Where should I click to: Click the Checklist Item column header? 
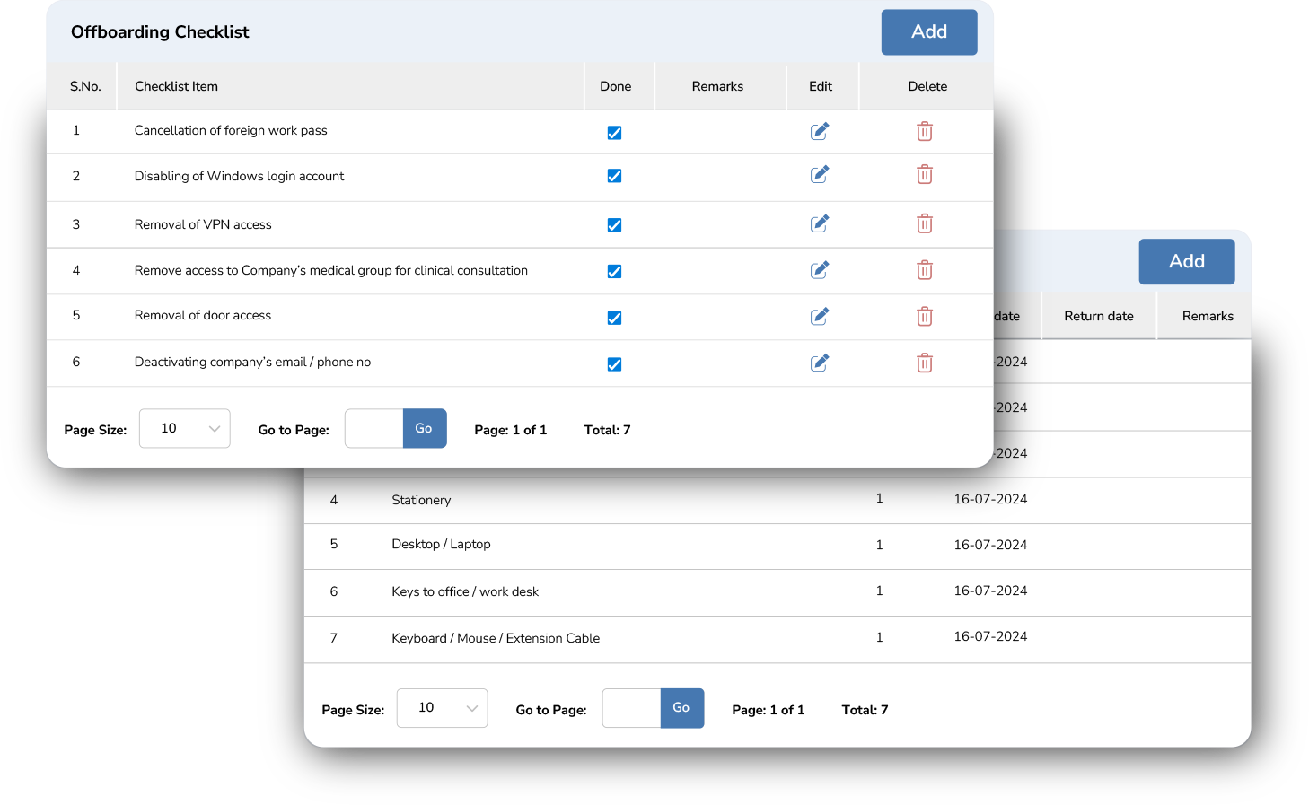pyautogui.click(x=176, y=86)
